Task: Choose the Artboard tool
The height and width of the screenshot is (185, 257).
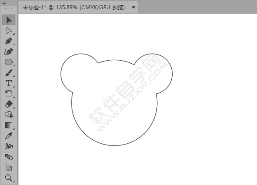Action: click(x=8, y=167)
